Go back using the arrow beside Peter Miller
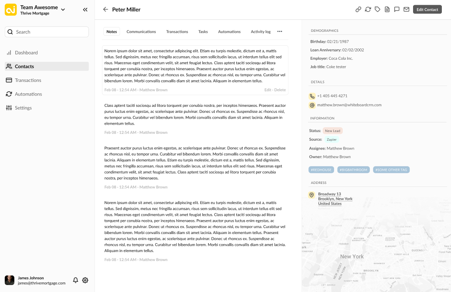Screen dimensions: 451x292 click(106, 10)
